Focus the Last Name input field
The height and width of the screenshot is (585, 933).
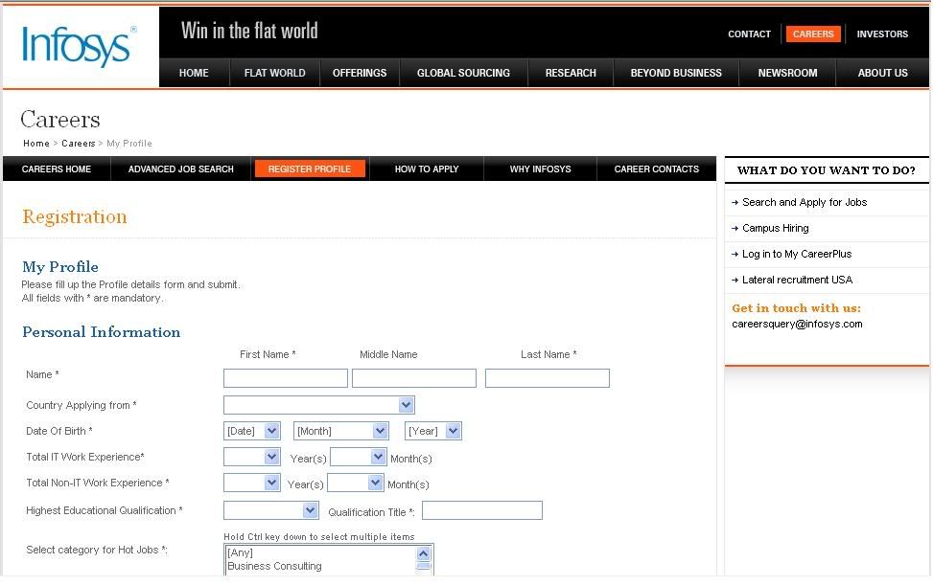point(548,378)
